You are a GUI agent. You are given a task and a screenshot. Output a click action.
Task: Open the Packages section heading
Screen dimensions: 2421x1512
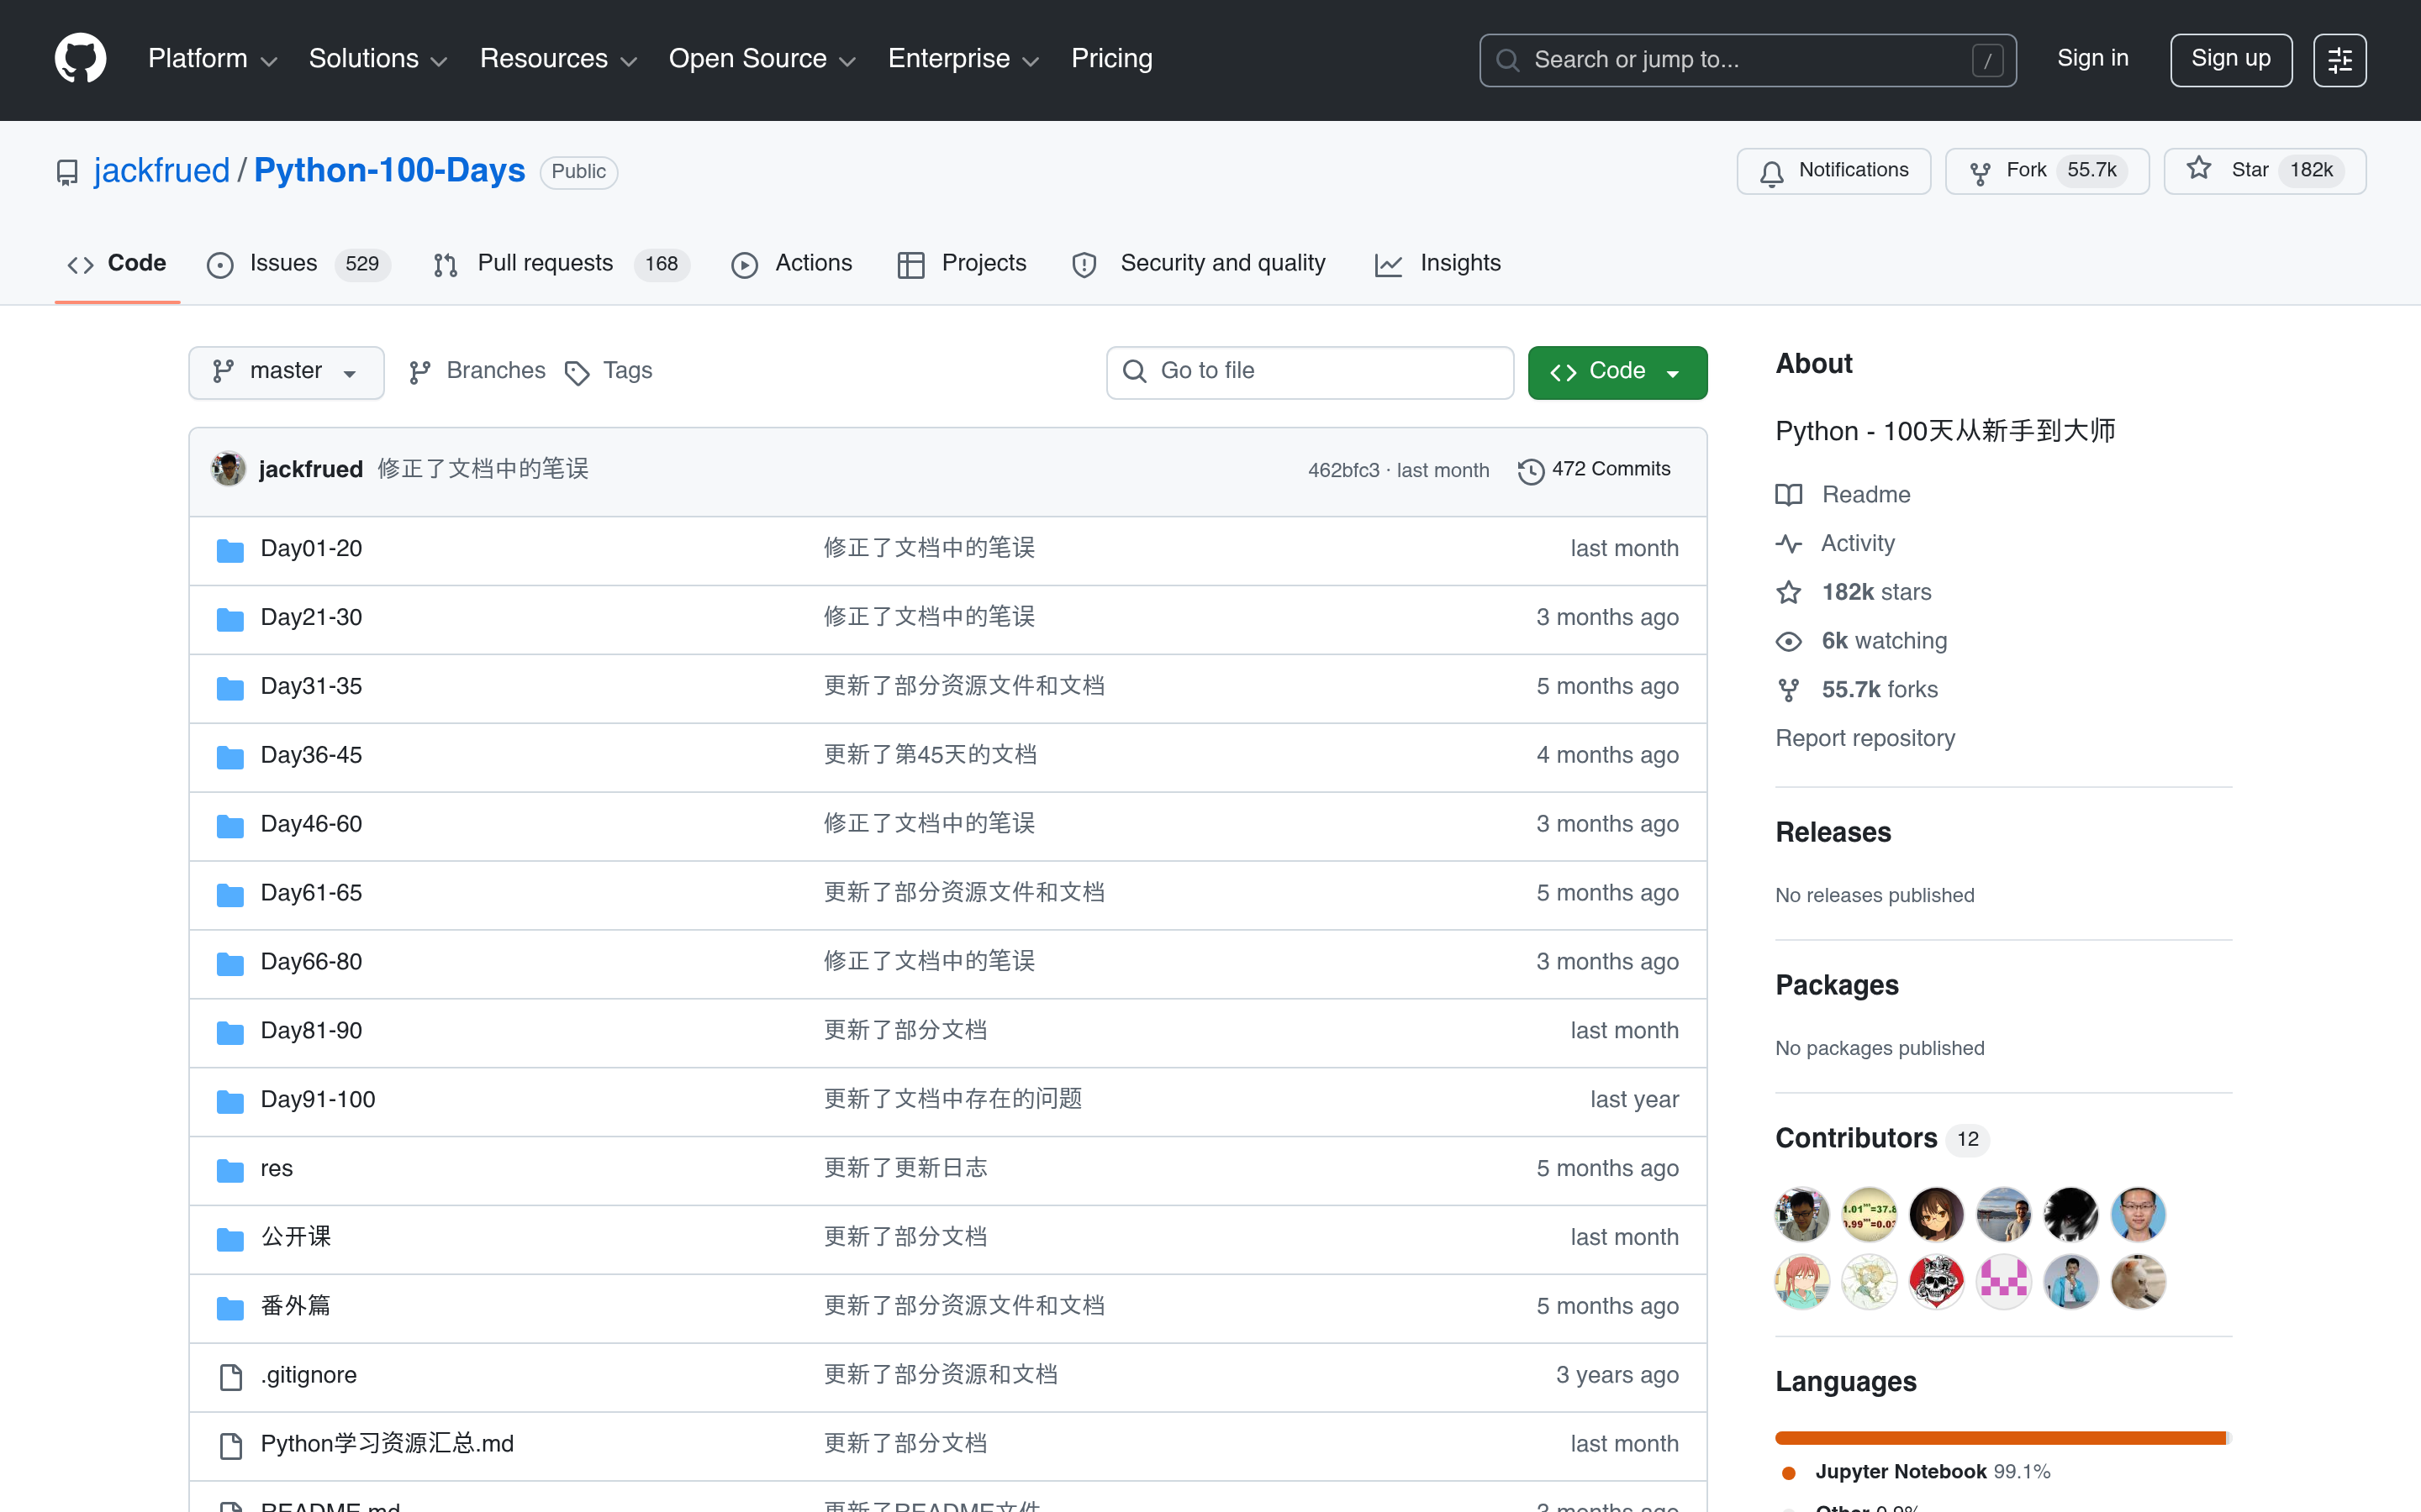pyautogui.click(x=1837, y=986)
